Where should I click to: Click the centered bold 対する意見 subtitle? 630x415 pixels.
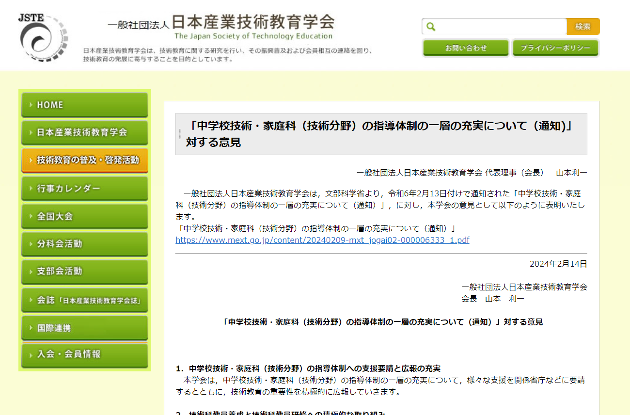[x=383, y=322]
